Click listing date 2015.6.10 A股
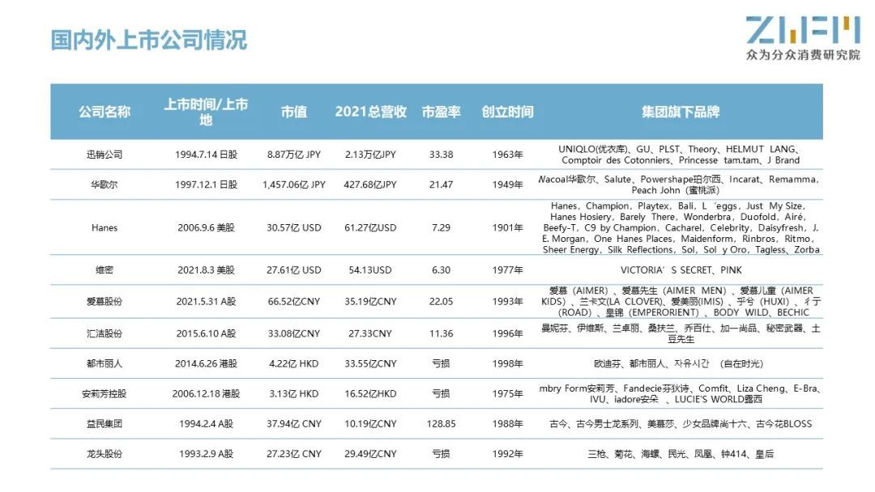The width and height of the screenshot is (875, 492). (206, 333)
